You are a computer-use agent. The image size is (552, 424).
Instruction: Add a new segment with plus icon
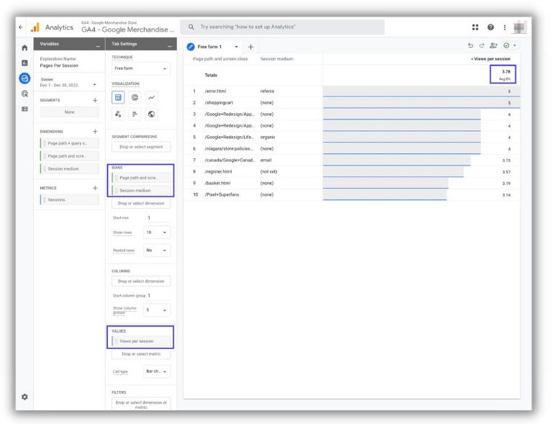(95, 100)
